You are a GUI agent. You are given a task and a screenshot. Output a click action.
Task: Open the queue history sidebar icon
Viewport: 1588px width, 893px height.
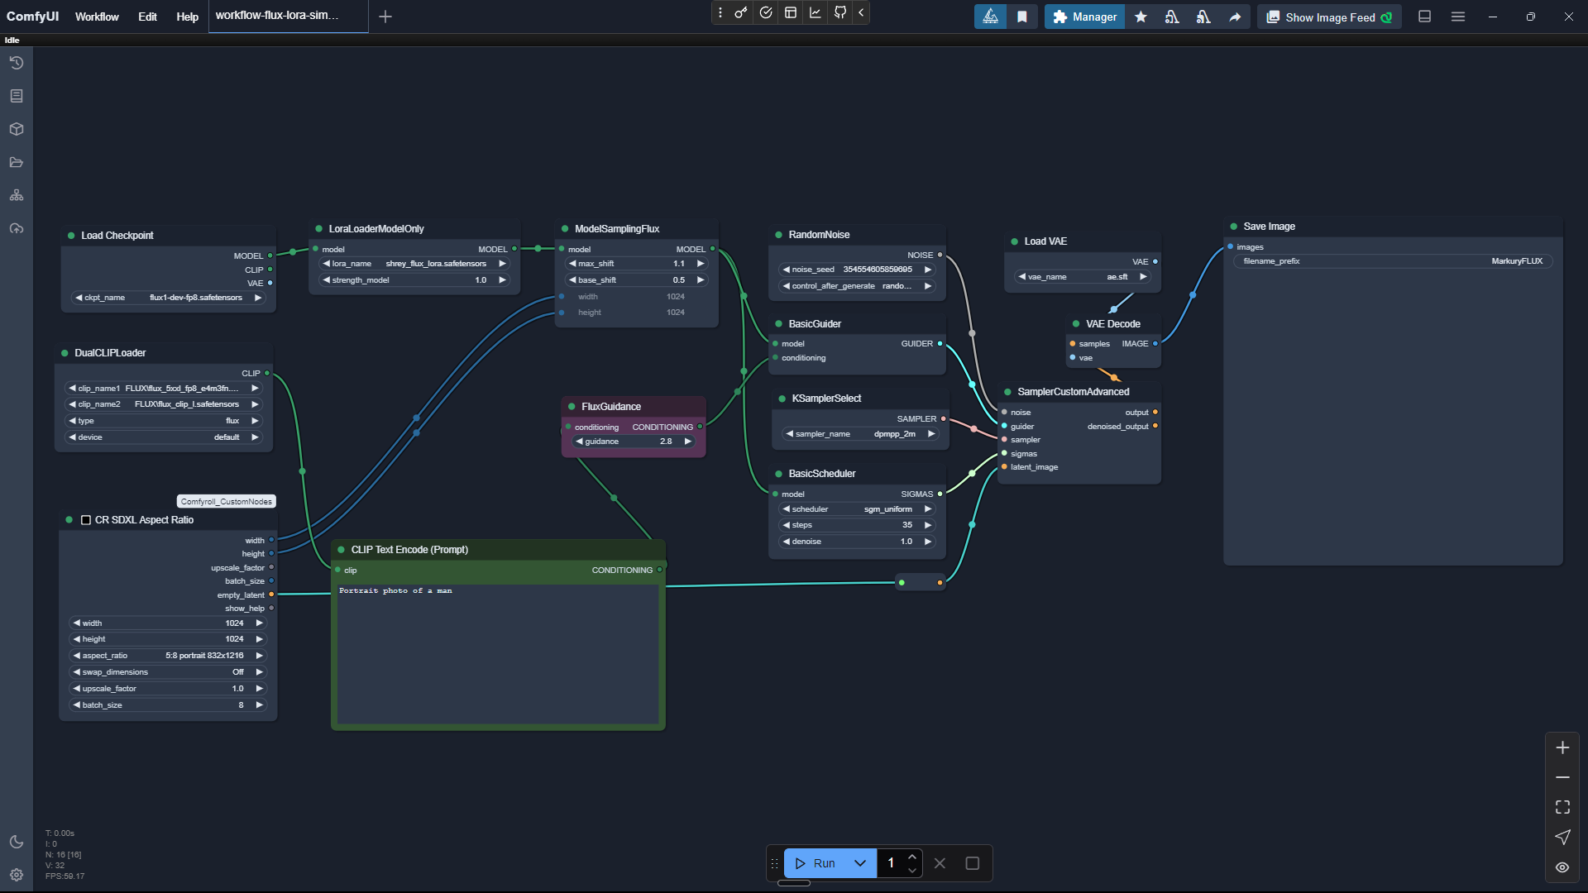pos(16,63)
